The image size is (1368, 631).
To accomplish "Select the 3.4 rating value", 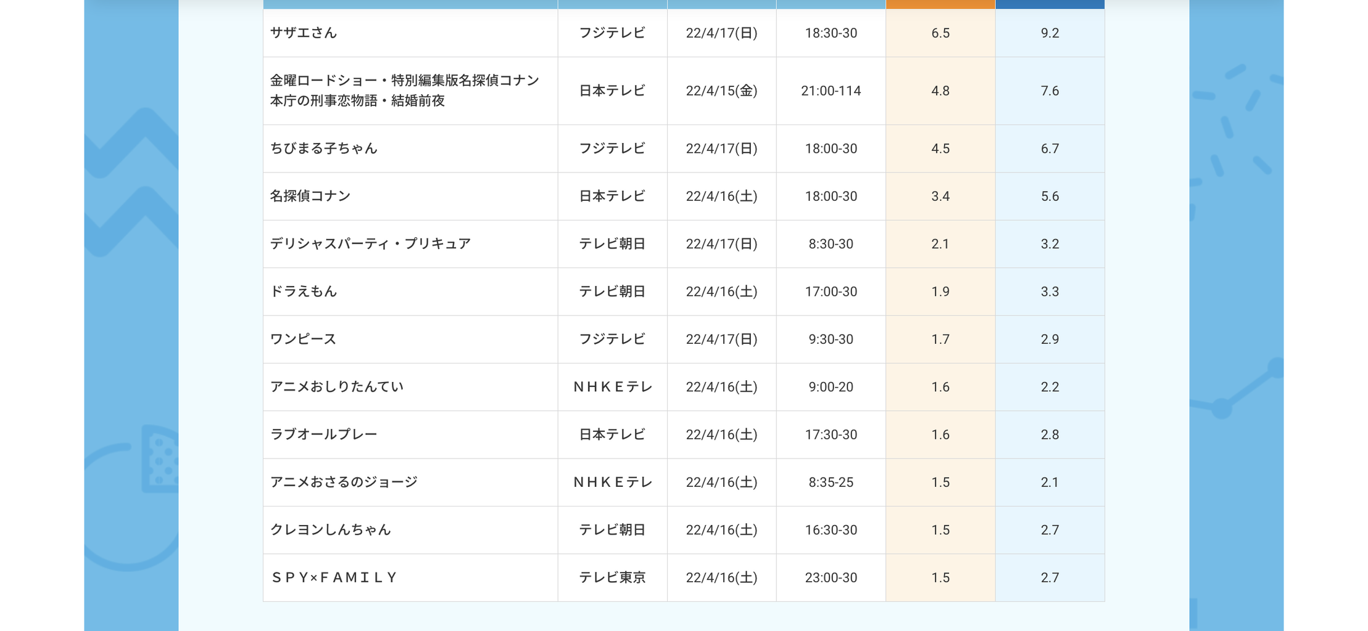I will point(940,196).
